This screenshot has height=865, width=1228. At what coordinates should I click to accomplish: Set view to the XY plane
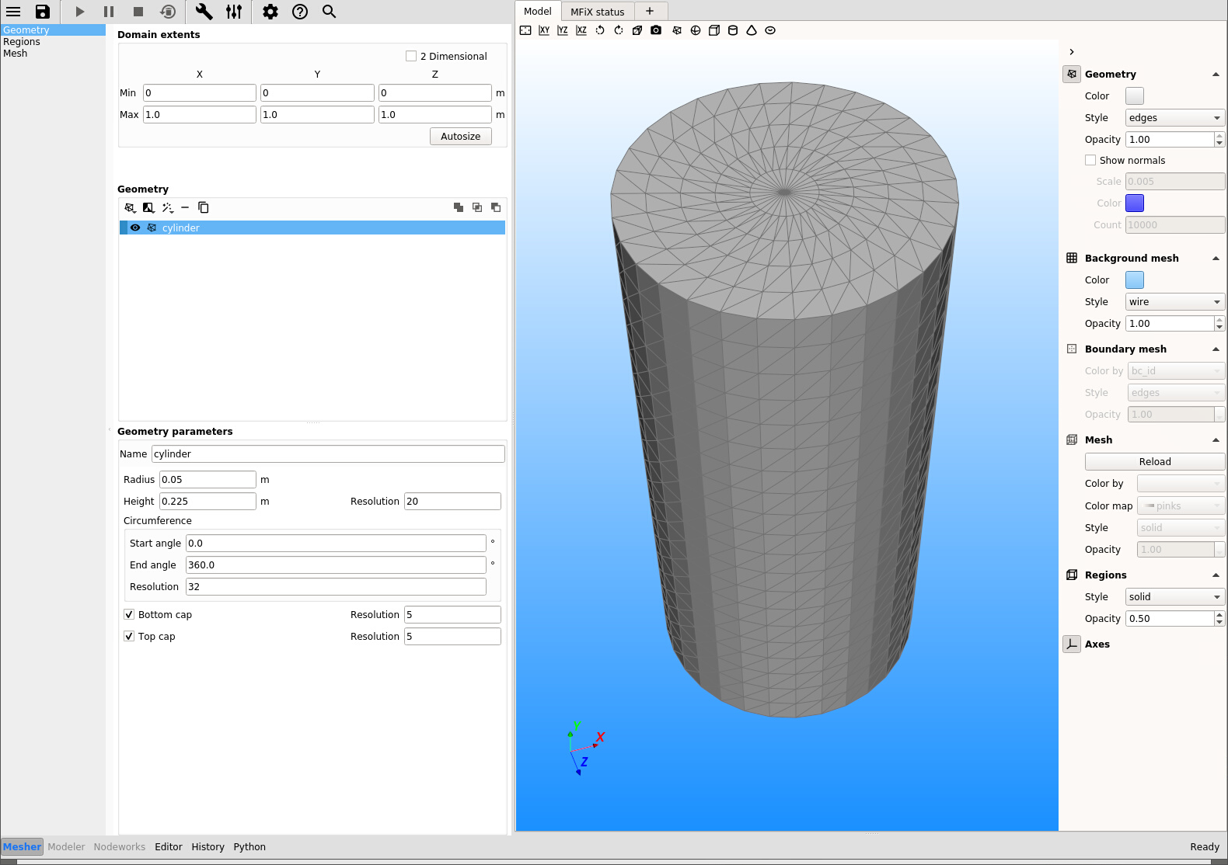544,30
